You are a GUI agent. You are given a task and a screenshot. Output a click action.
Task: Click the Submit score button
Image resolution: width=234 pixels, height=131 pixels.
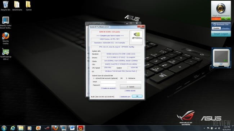click(x=130, y=86)
